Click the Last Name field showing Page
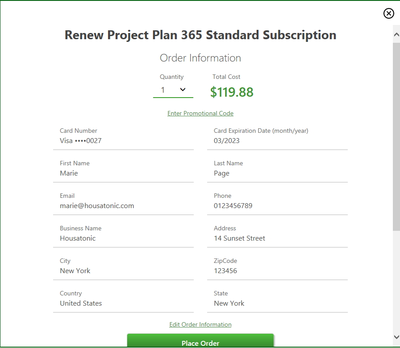 pyautogui.click(x=277, y=170)
